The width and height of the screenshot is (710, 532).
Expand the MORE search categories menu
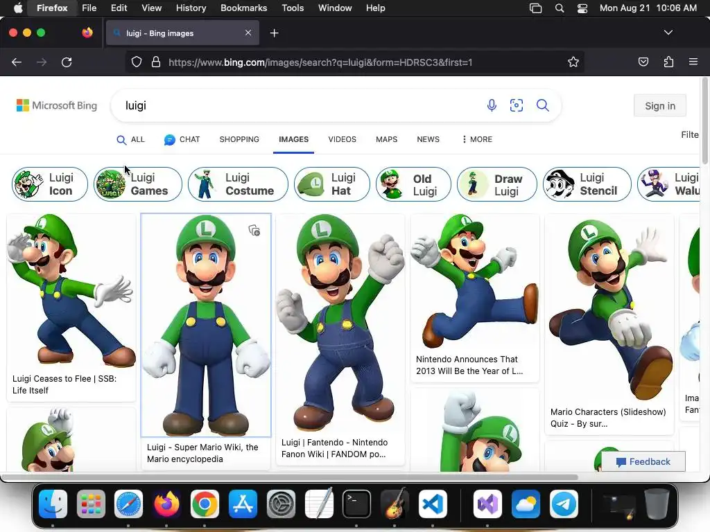tap(477, 139)
